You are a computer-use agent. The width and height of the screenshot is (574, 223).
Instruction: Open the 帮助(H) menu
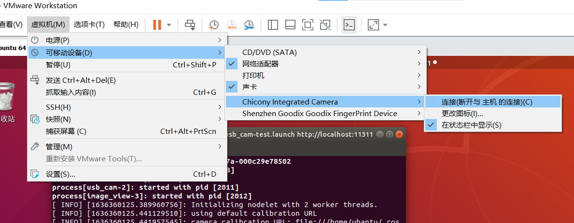(x=126, y=25)
